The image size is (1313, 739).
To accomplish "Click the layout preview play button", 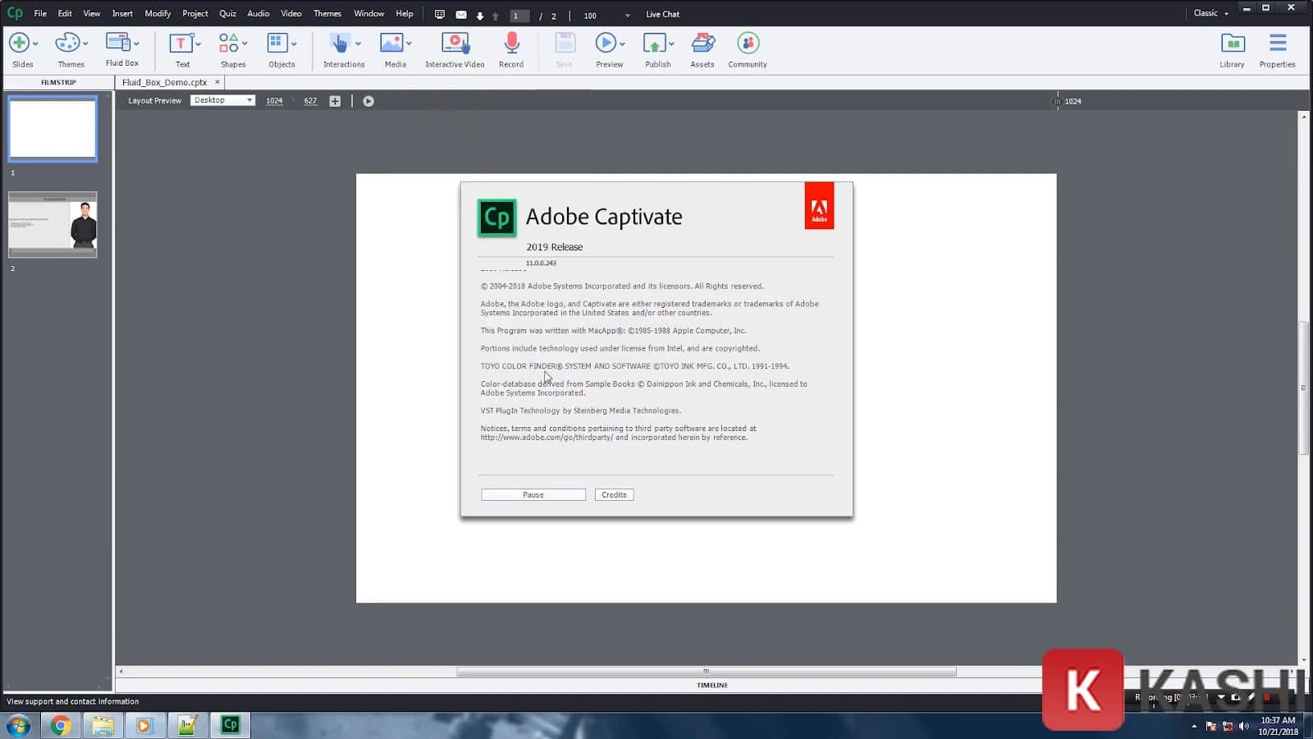I will click(x=368, y=101).
